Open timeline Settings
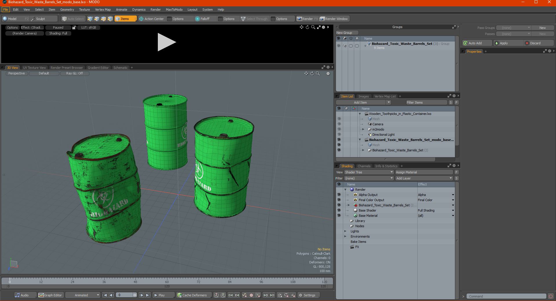Image resolution: width=556 pixels, height=301 pixels. 309,295
